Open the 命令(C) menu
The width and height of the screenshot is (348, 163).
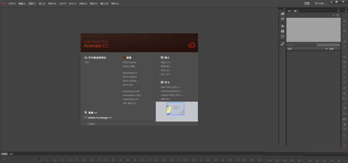pos(73,4)
